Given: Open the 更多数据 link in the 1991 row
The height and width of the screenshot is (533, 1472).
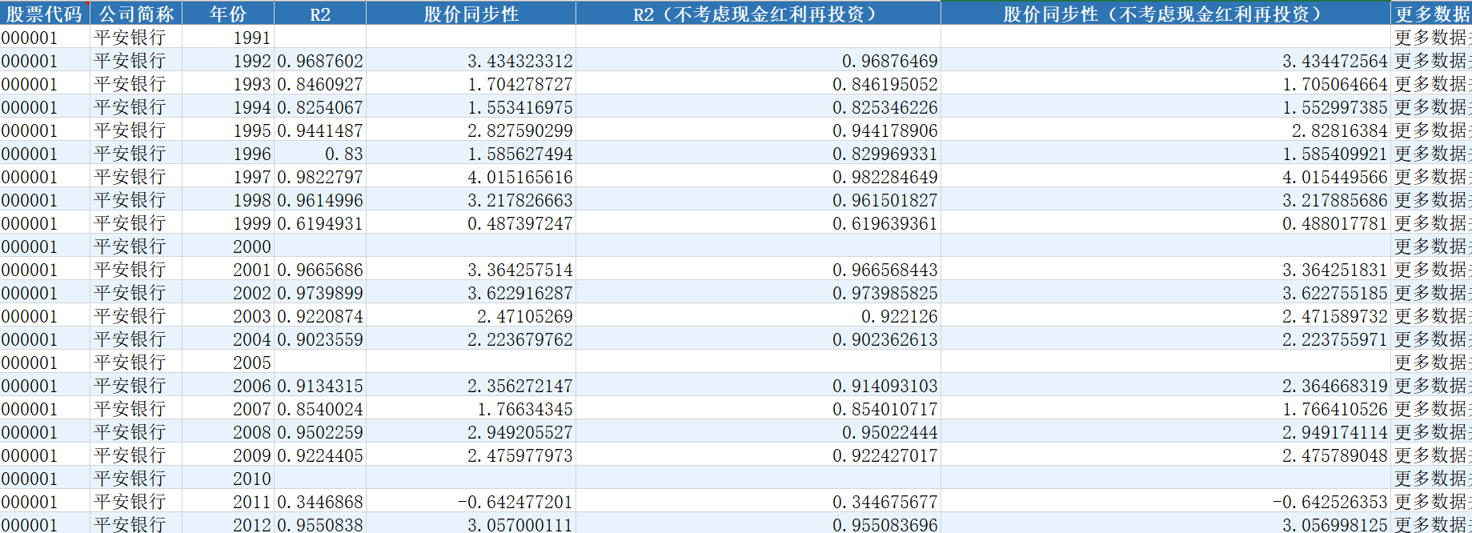Looking at the screenshot, I should point(1431,38).
